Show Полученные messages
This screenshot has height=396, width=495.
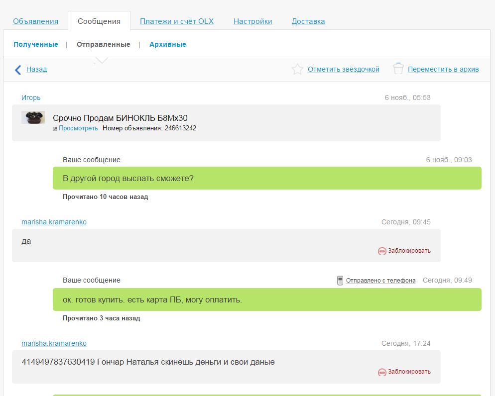coord(36,44)
